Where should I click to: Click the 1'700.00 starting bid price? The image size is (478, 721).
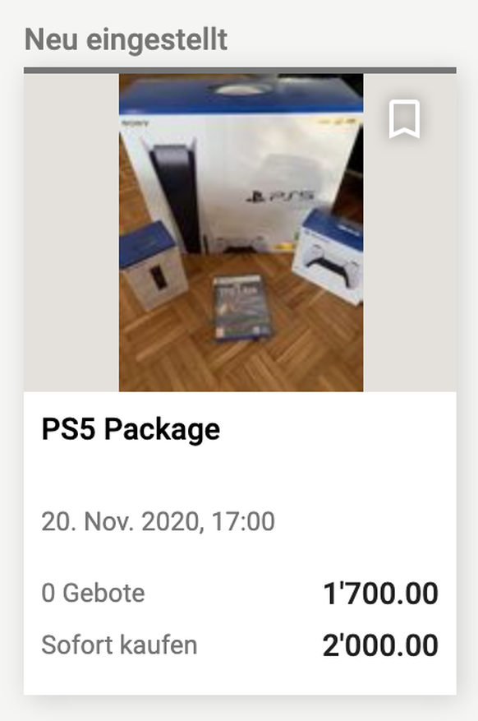pos(380,594)
